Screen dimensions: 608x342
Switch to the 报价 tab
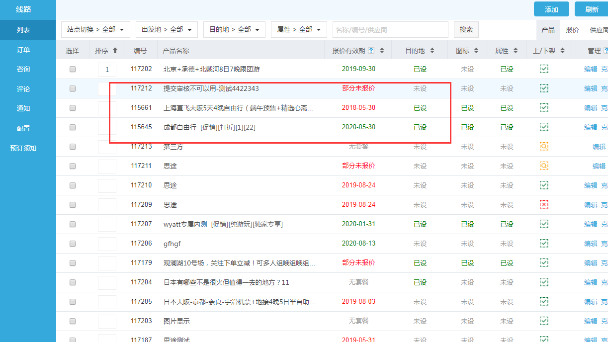tap(572, 30)
